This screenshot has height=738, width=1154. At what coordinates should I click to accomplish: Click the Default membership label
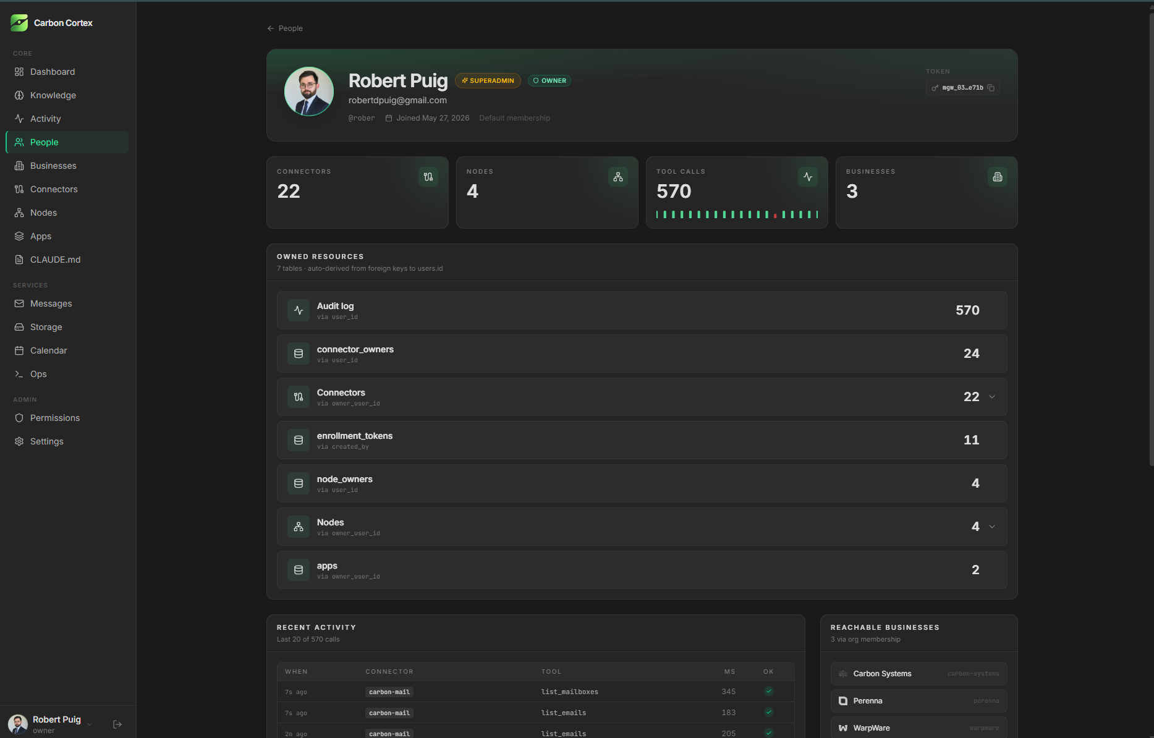(515, 118)
